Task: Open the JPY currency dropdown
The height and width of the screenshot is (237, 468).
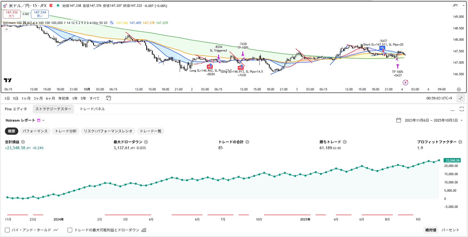Action: coord(458,5)
